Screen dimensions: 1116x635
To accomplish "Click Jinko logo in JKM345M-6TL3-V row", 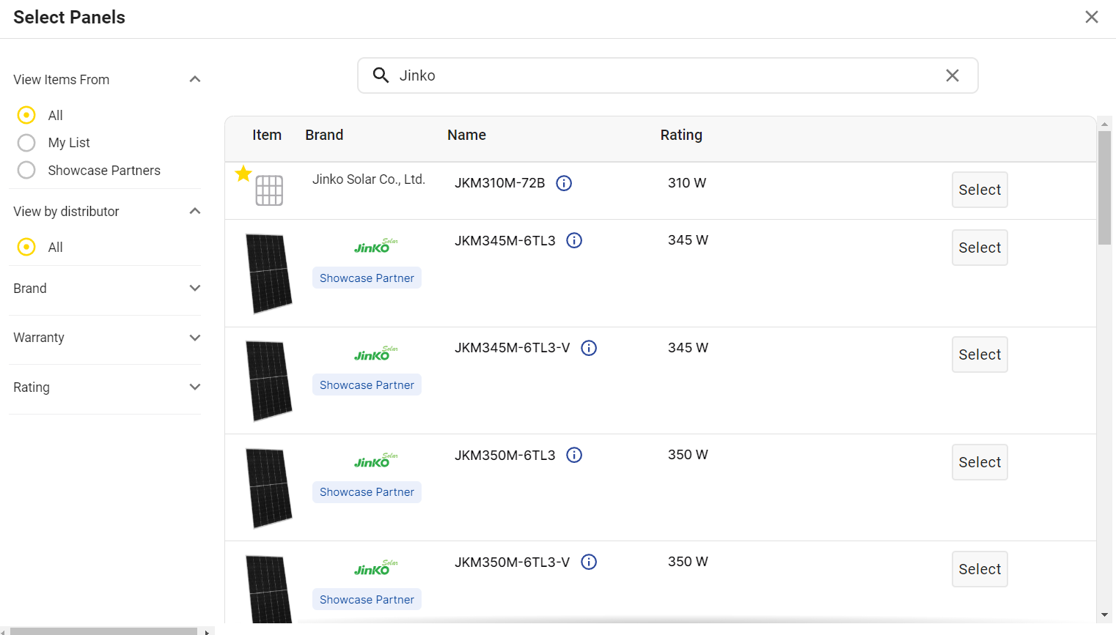I will [x=375, y=354].
